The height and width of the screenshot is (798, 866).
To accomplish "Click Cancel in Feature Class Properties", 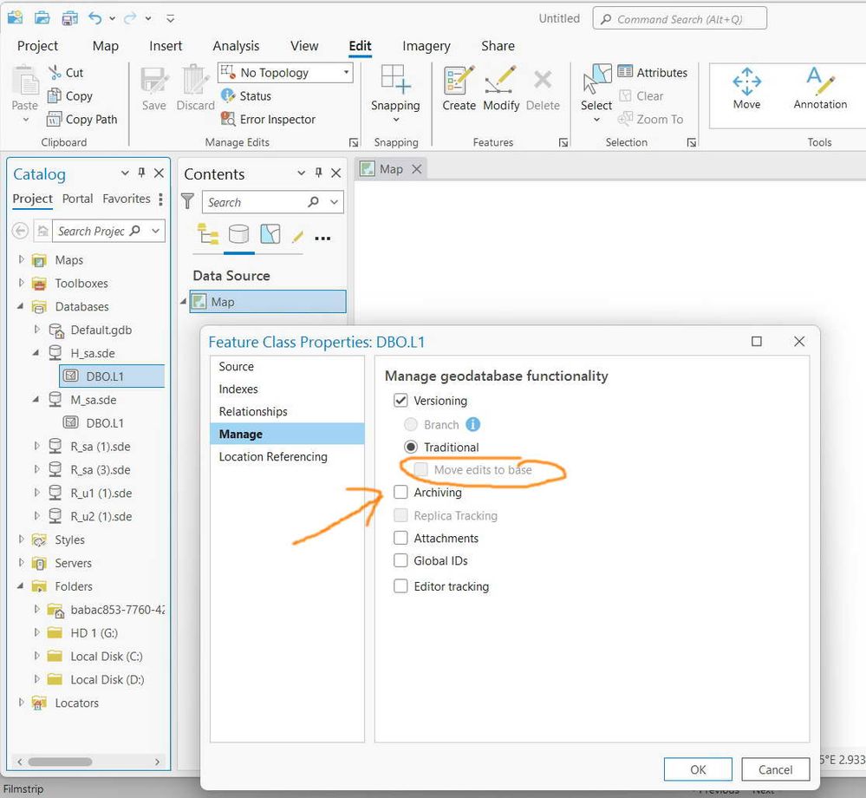I will tap(776, 769).
